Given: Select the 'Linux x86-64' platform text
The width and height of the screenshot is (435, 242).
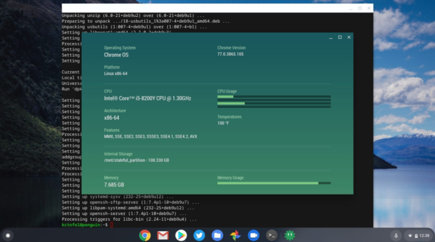Looking at the screenshot, I should pyautogui.click(x=116, y=73).
